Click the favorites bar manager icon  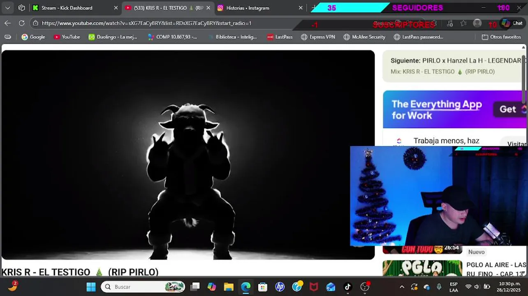(7, 37)
